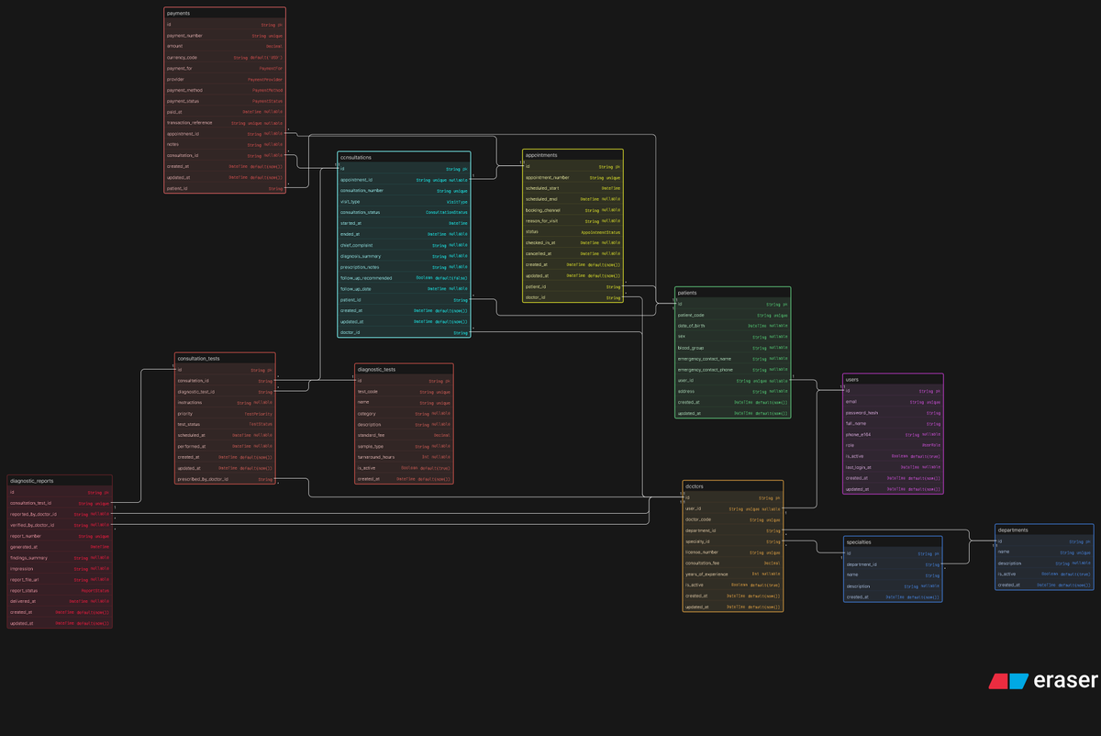
Task: Click last_login_at field in users
Action: point(893,467)
